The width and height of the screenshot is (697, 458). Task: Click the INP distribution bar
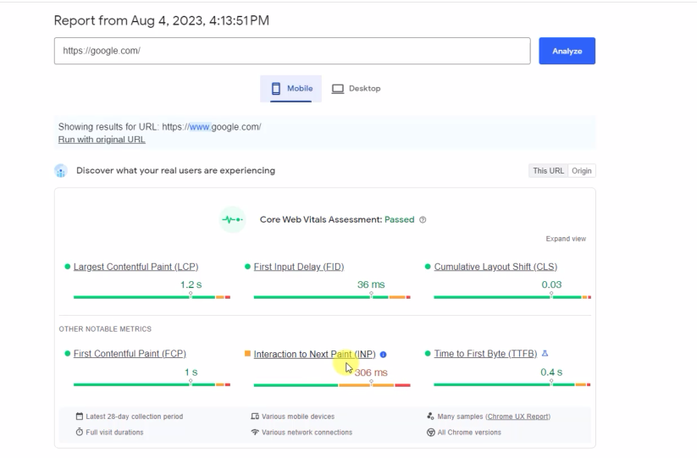pos(332,385)
